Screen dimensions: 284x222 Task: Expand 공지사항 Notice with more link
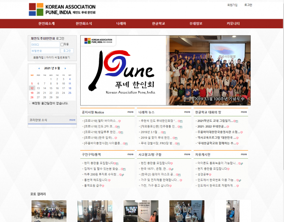[130, 112]
